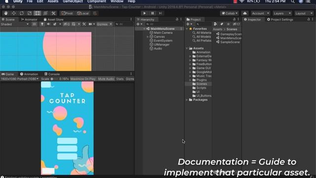Select the Rect Transform tool
316x178 pixels.
(38, 13)
